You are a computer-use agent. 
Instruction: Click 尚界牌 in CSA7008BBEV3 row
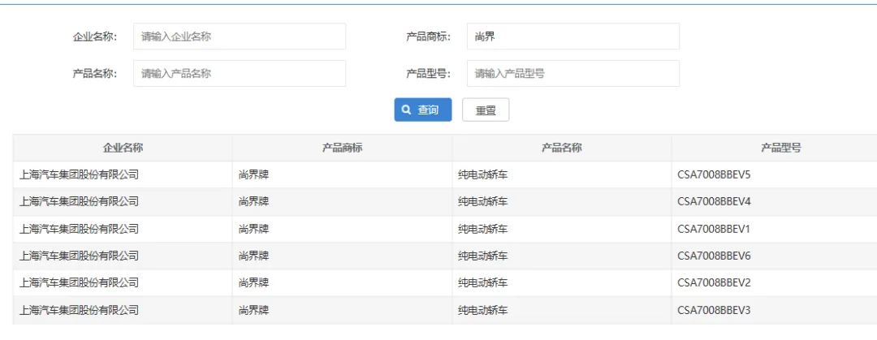253,310
